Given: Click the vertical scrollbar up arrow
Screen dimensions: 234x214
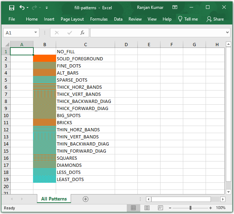Looking at the screenshot, I should pos(228,44).
